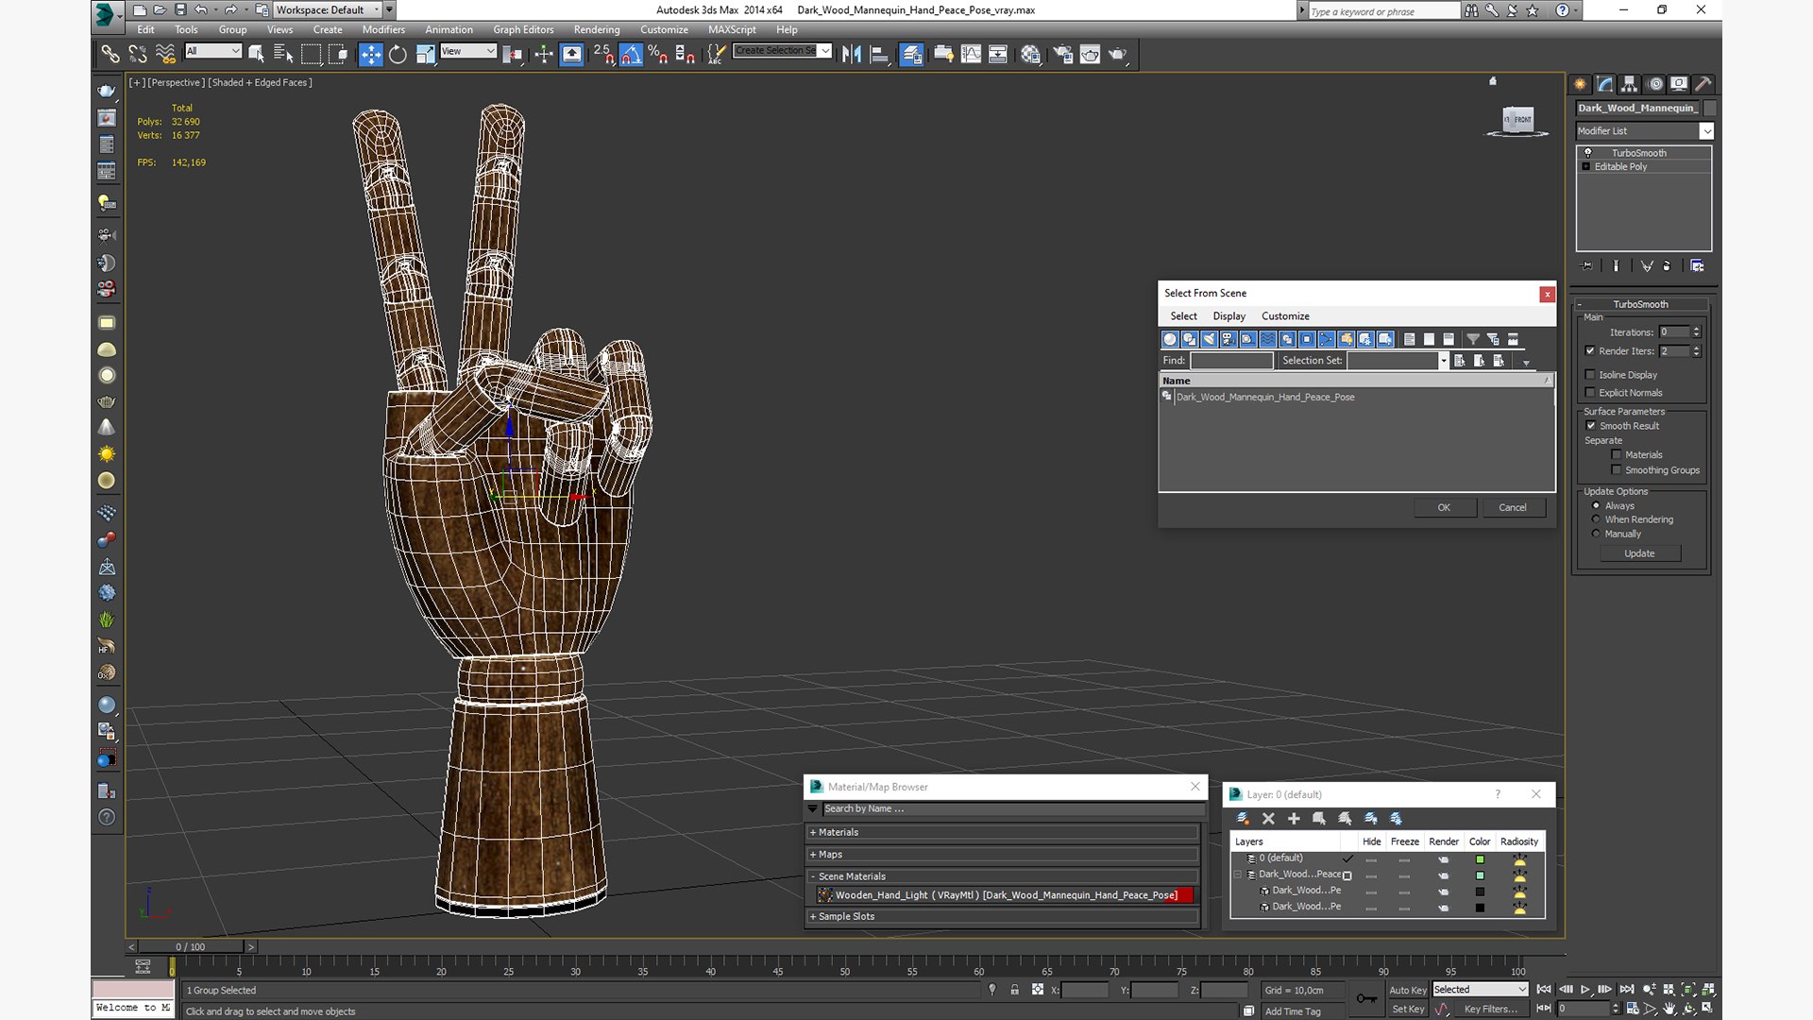This screenshot has height=1020, width=1813.
Task: Open the Render Setup teapot icon
Action: tap(1063, 54)
